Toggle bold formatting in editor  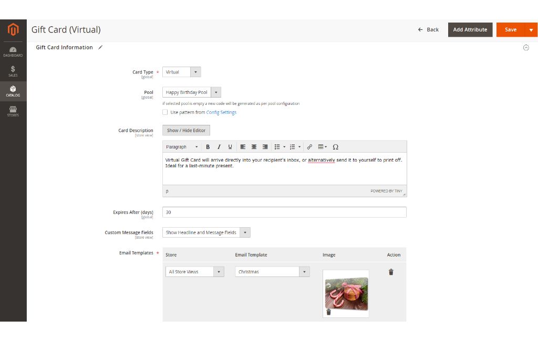coord(208,147)
